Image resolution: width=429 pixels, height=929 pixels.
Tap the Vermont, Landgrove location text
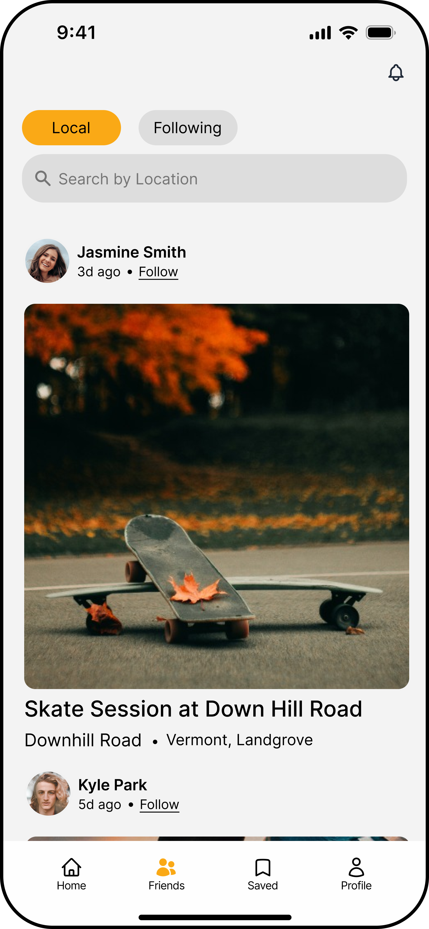point(239,741)
